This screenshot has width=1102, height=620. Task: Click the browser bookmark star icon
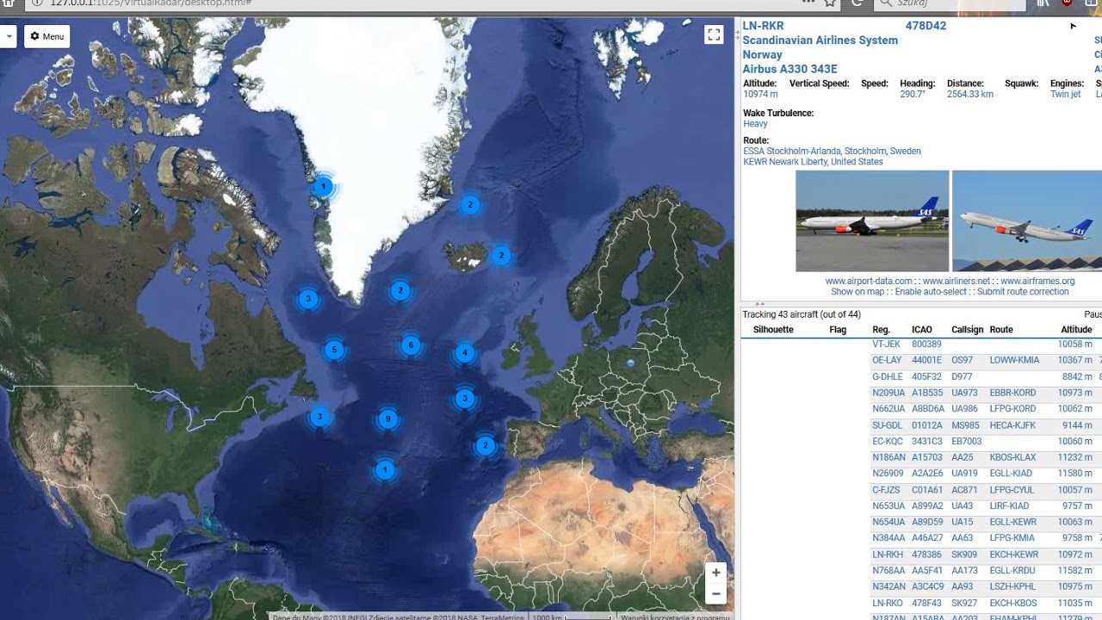tap(830, 3)
